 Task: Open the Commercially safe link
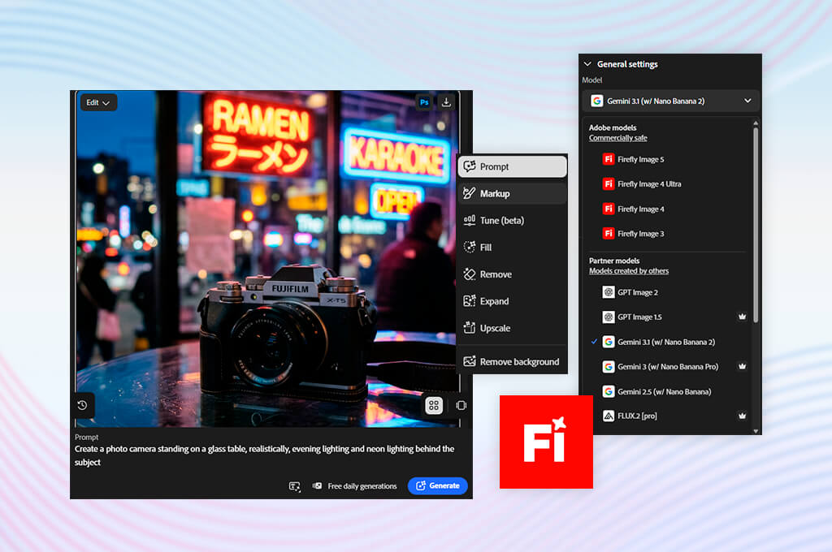[x=617, y=138]
